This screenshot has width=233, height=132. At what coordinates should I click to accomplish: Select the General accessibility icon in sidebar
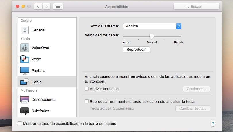(x=25, y=30)
